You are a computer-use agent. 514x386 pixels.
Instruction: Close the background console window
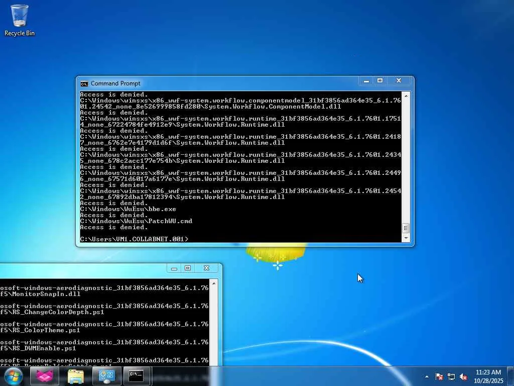coord(206,268)
